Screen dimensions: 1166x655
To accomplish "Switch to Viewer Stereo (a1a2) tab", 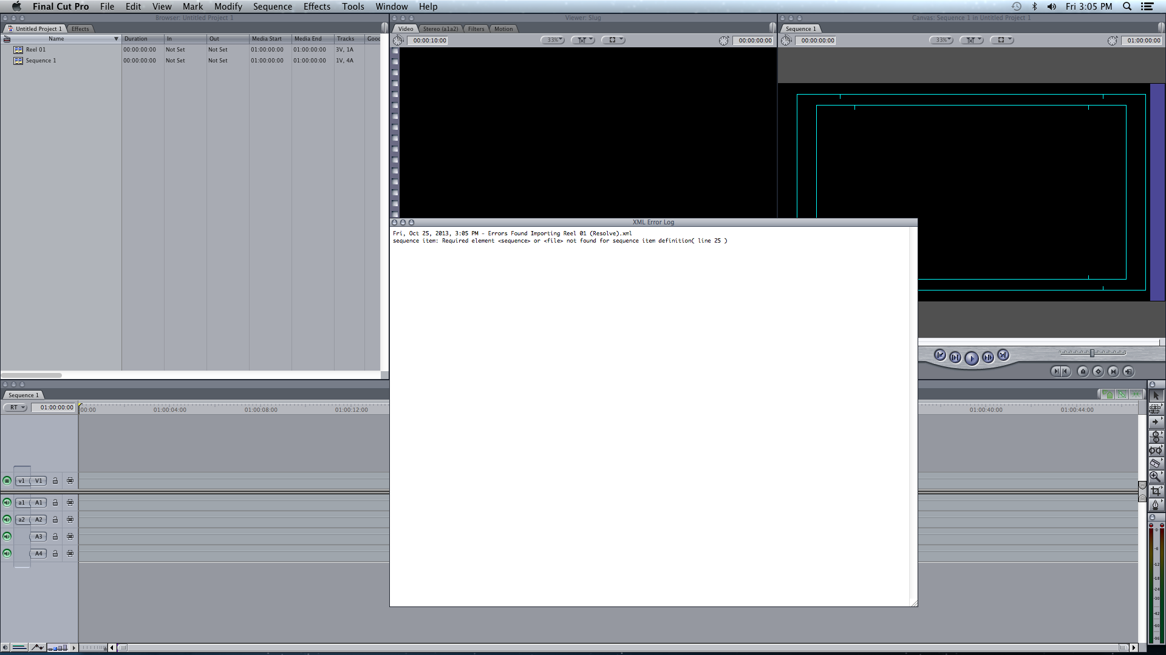I will 440,29.
